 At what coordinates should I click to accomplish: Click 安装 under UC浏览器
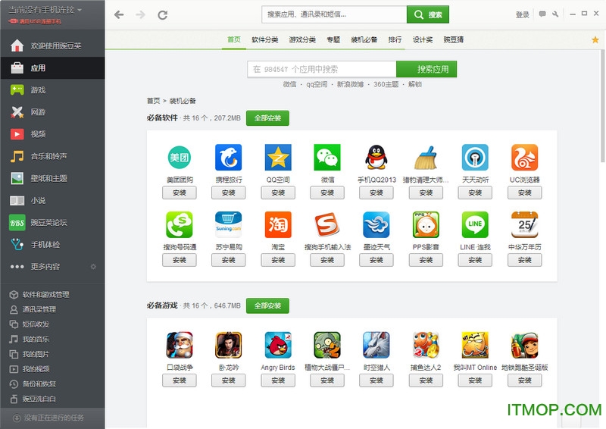[x=524, y=193]
